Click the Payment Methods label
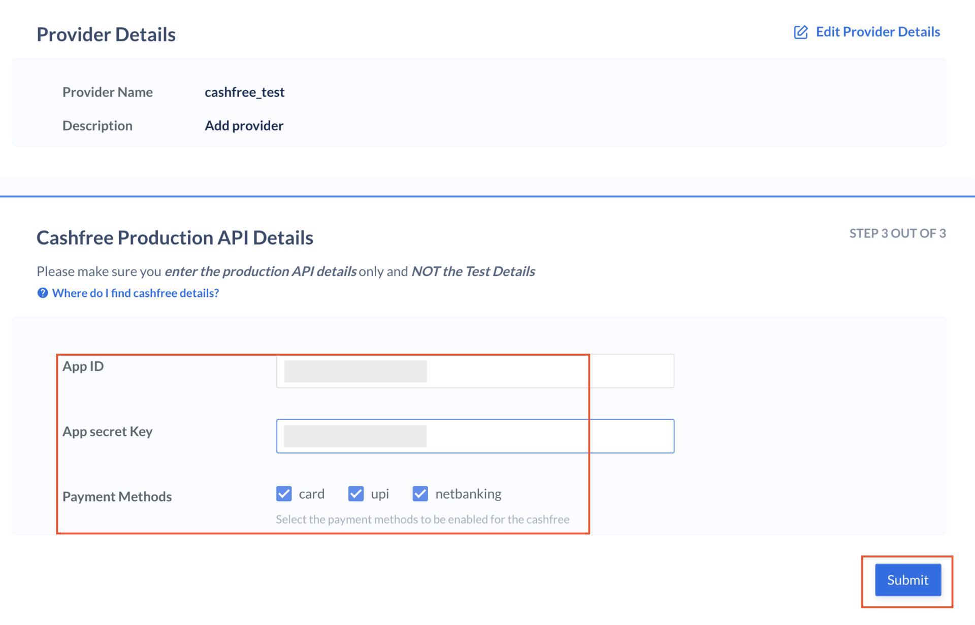 click(x=117, y=497)
